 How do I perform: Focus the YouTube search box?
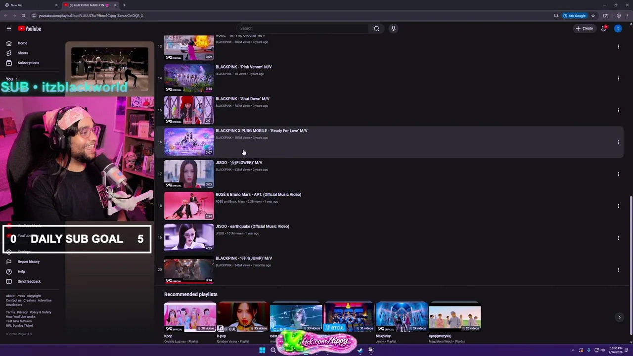pyautogui.click(x=302, y=29)
